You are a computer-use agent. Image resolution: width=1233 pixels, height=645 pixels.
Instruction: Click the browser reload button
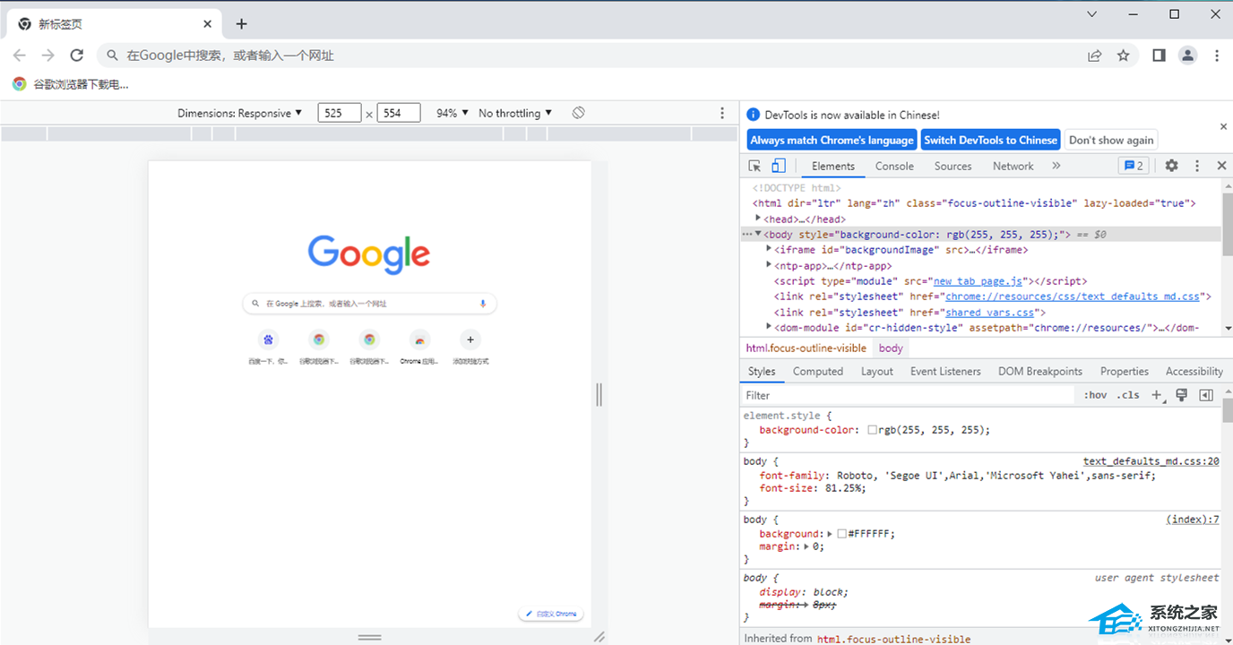tap(77, 56)
